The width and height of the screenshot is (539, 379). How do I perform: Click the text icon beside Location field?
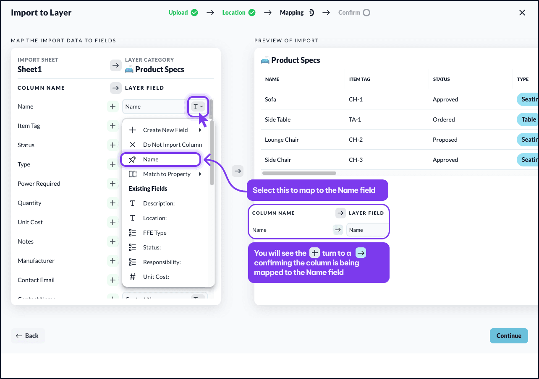pyautogui.click(x=133, y=218)
